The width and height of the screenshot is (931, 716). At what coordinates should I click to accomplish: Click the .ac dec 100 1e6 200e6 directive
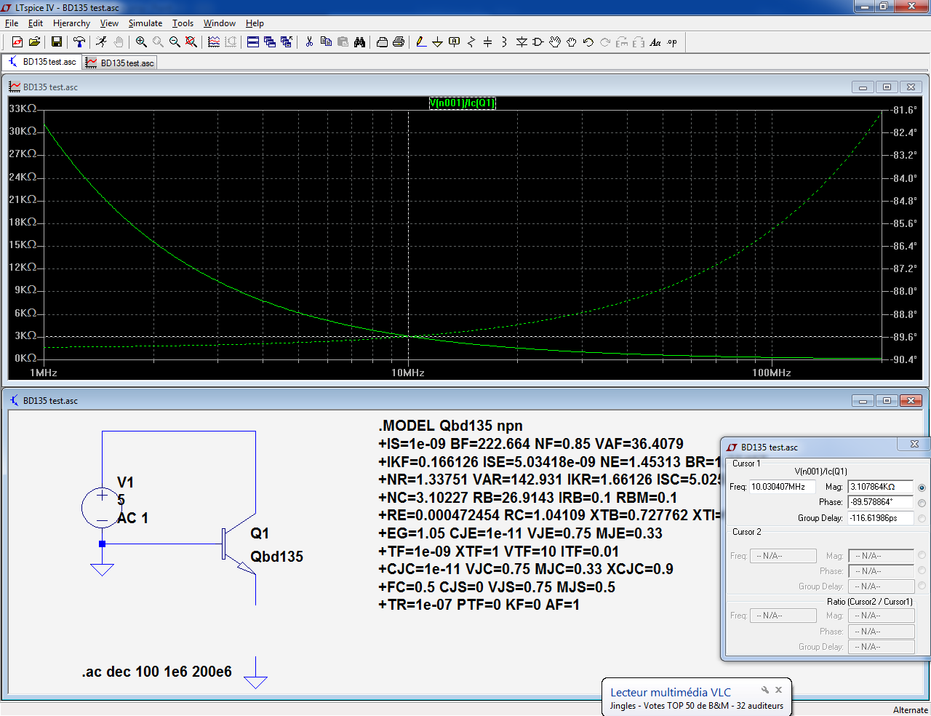click(156, 672)
